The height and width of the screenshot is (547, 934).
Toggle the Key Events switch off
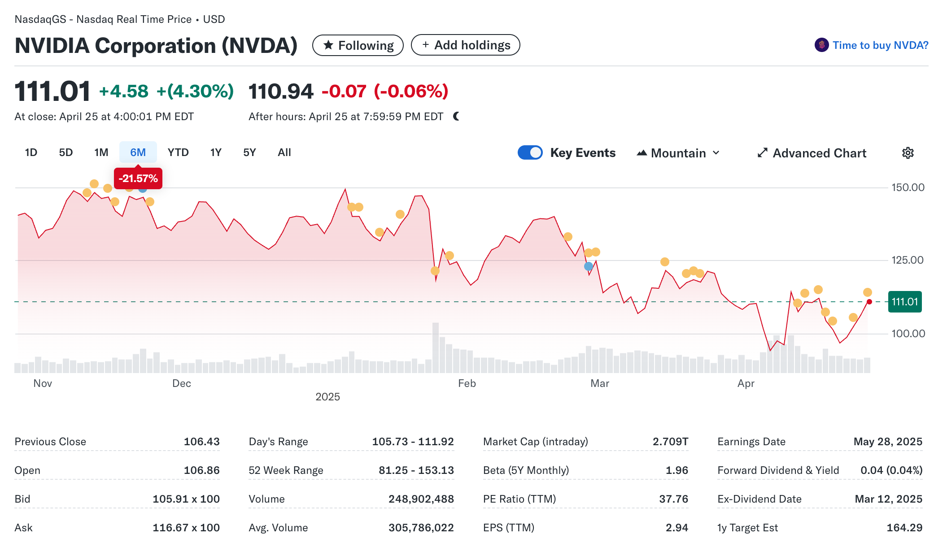tap(530, 153)
